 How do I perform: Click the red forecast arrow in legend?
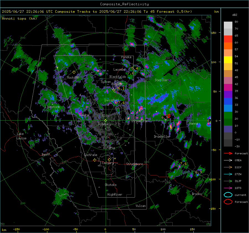pyautogui.click(x=228, y=153)
